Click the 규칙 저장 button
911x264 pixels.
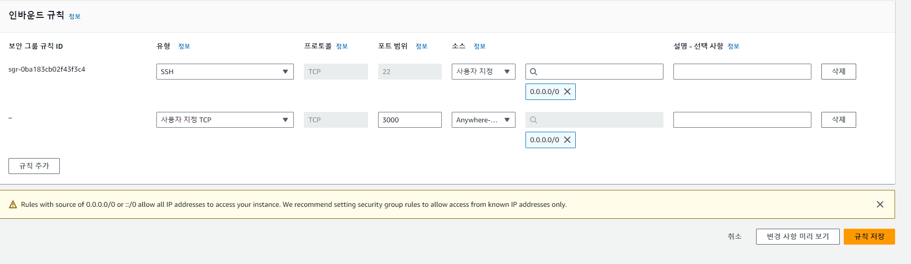point(869,237)
